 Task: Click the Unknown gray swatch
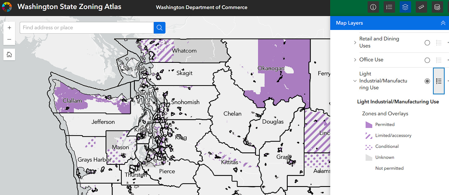[x=369, y=157]
